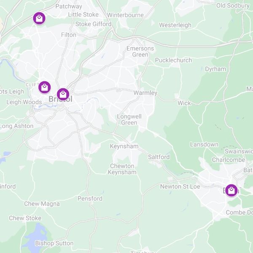The width and height of the screenshot is (253, 253).
Task: Select the shopping marker in Bath
Action: coord(231,191)
